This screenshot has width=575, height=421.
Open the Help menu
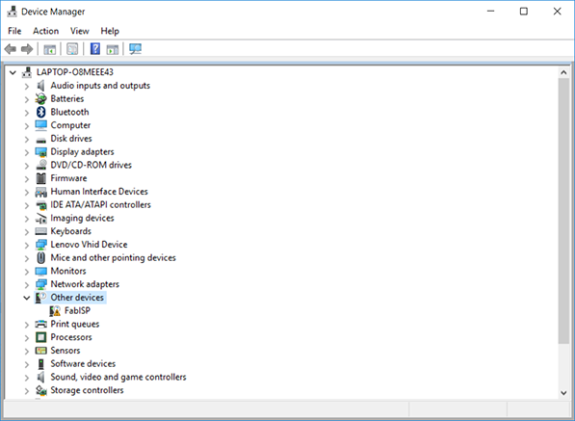coord(110,31)
